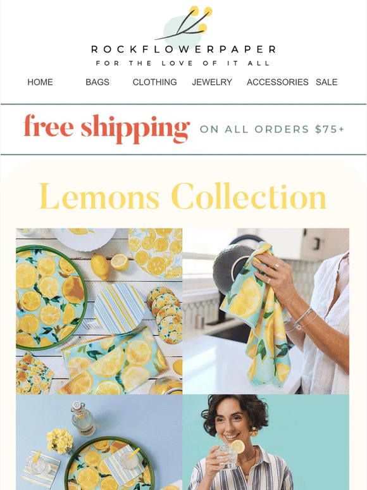The width and height of the screenshot is (367, 490).
Task: Open the lemon dish towel photo
Action: click(x=266, y=311)
